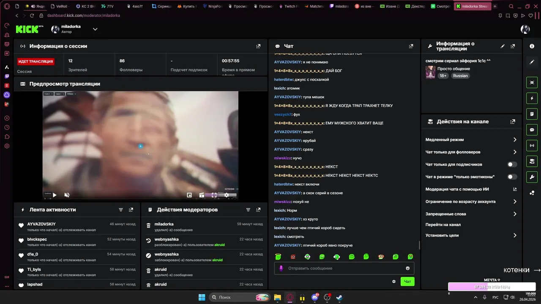541x304 pixels.
Task: Select the red angry emote
Action: [x=293, y=257]
